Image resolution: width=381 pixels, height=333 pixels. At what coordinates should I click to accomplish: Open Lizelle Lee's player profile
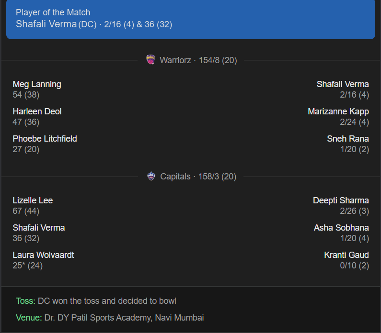pos(33,200)
